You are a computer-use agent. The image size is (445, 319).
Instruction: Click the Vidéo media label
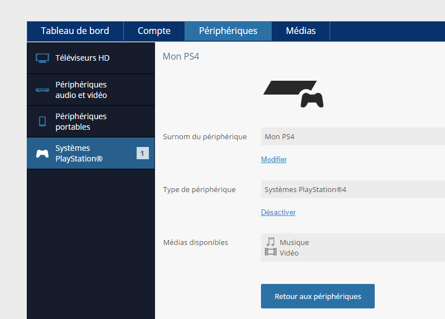coord(289,253)
